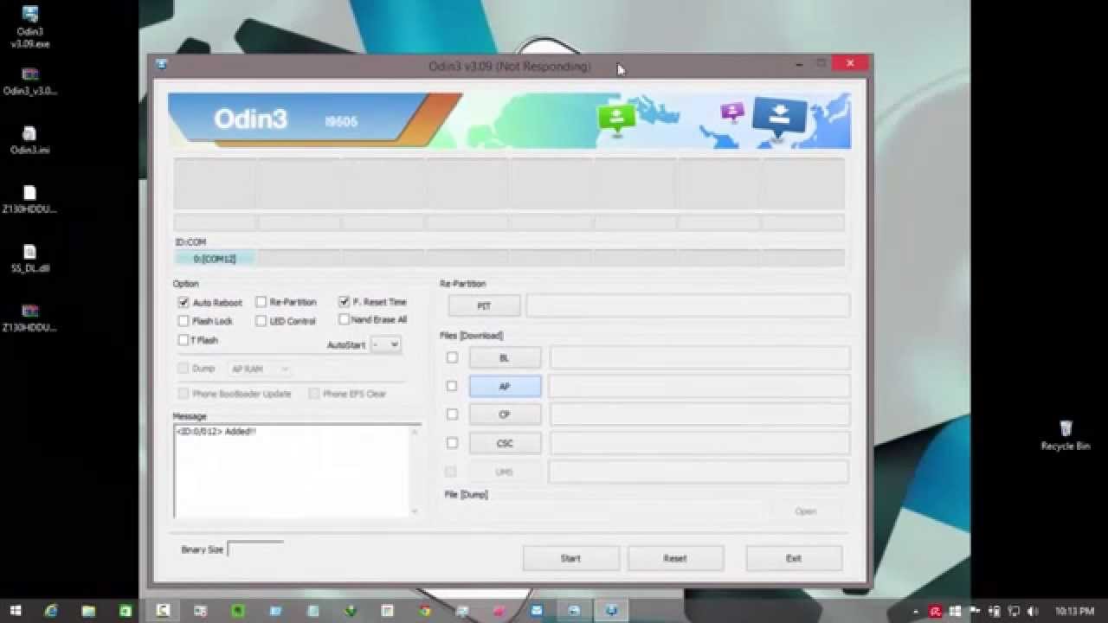Viewport: 1108px width, 623px height.
Task: Tick the checkbox beside the CSC button
Action: pos(452,443)
